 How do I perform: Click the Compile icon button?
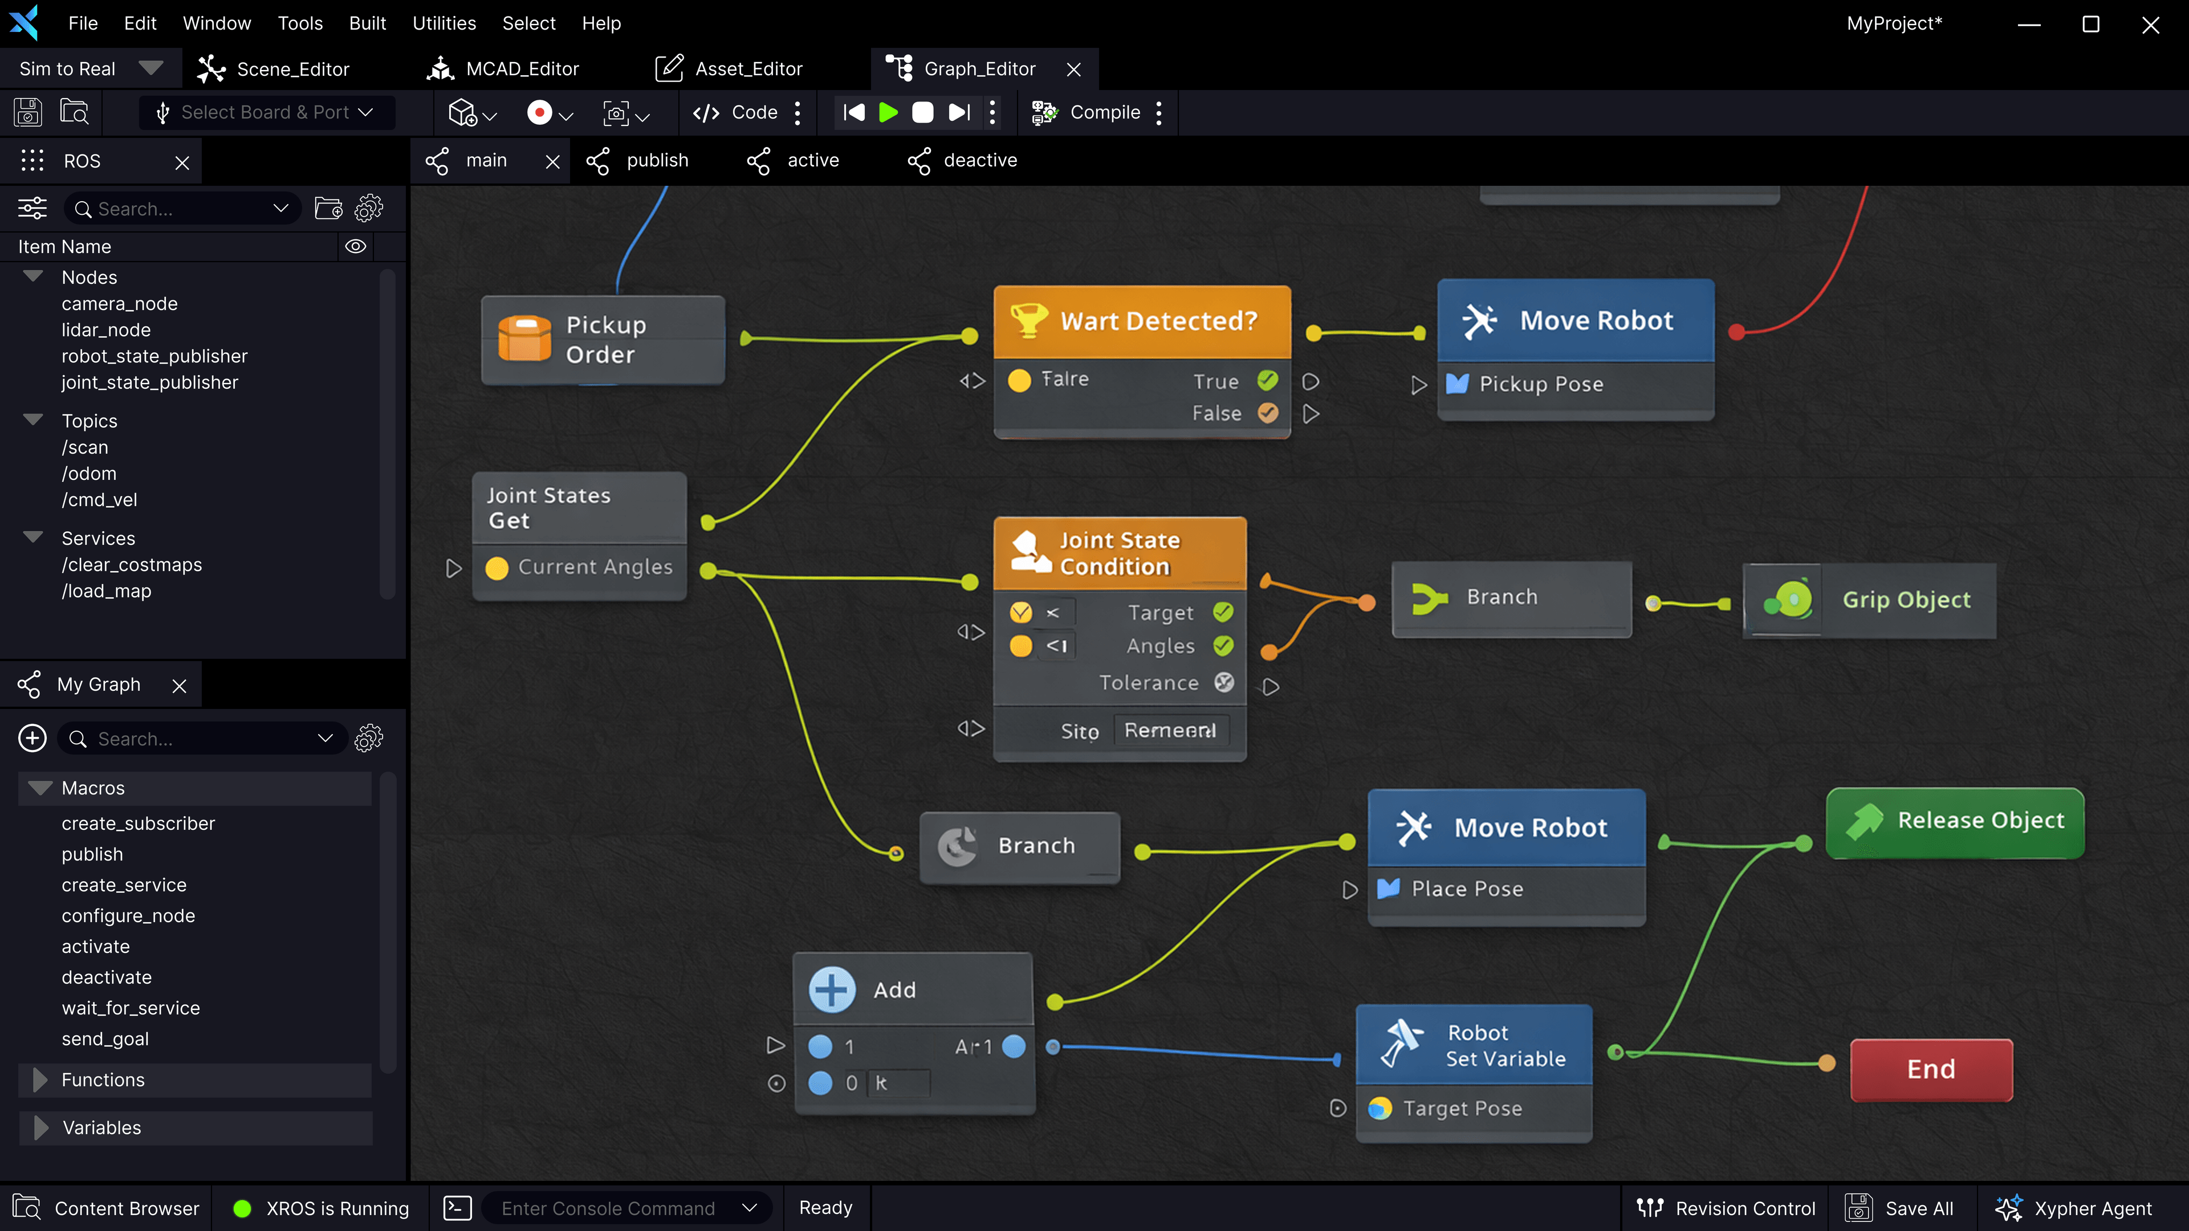tap(1044, 112)
